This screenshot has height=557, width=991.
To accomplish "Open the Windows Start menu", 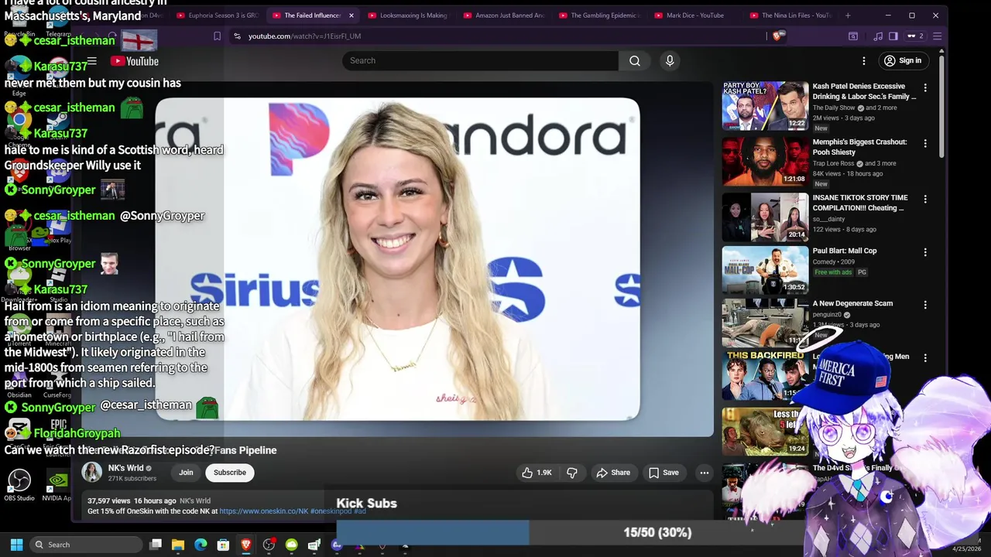I will 16,545.
